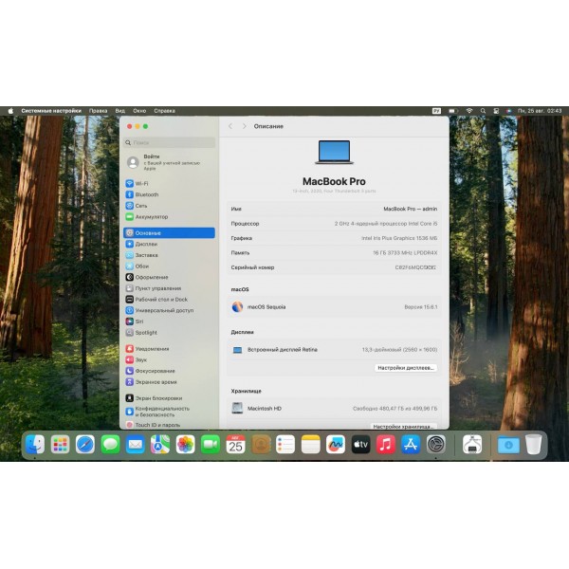Screen dimensions: 569x569
Task: Click the Wi-Fi status icon in menu bar
Action: (469, 111)
